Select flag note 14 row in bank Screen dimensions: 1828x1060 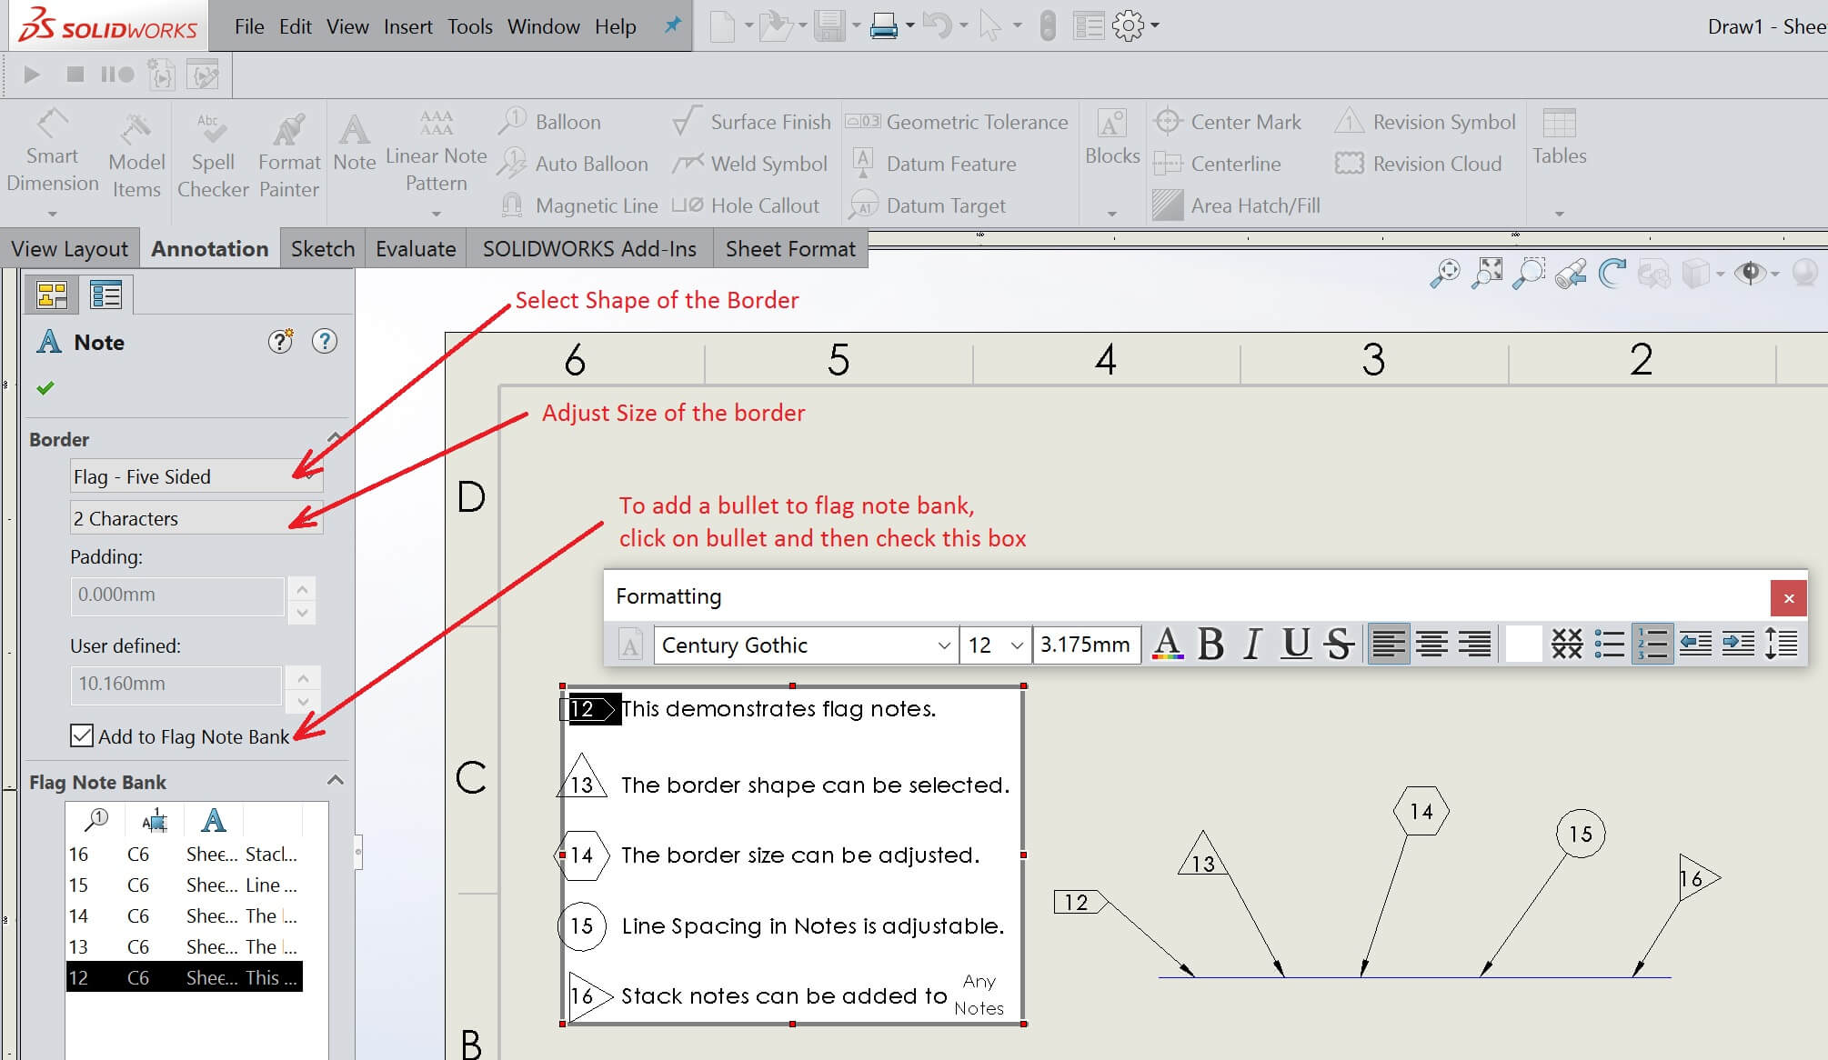(x=185, y=915)
